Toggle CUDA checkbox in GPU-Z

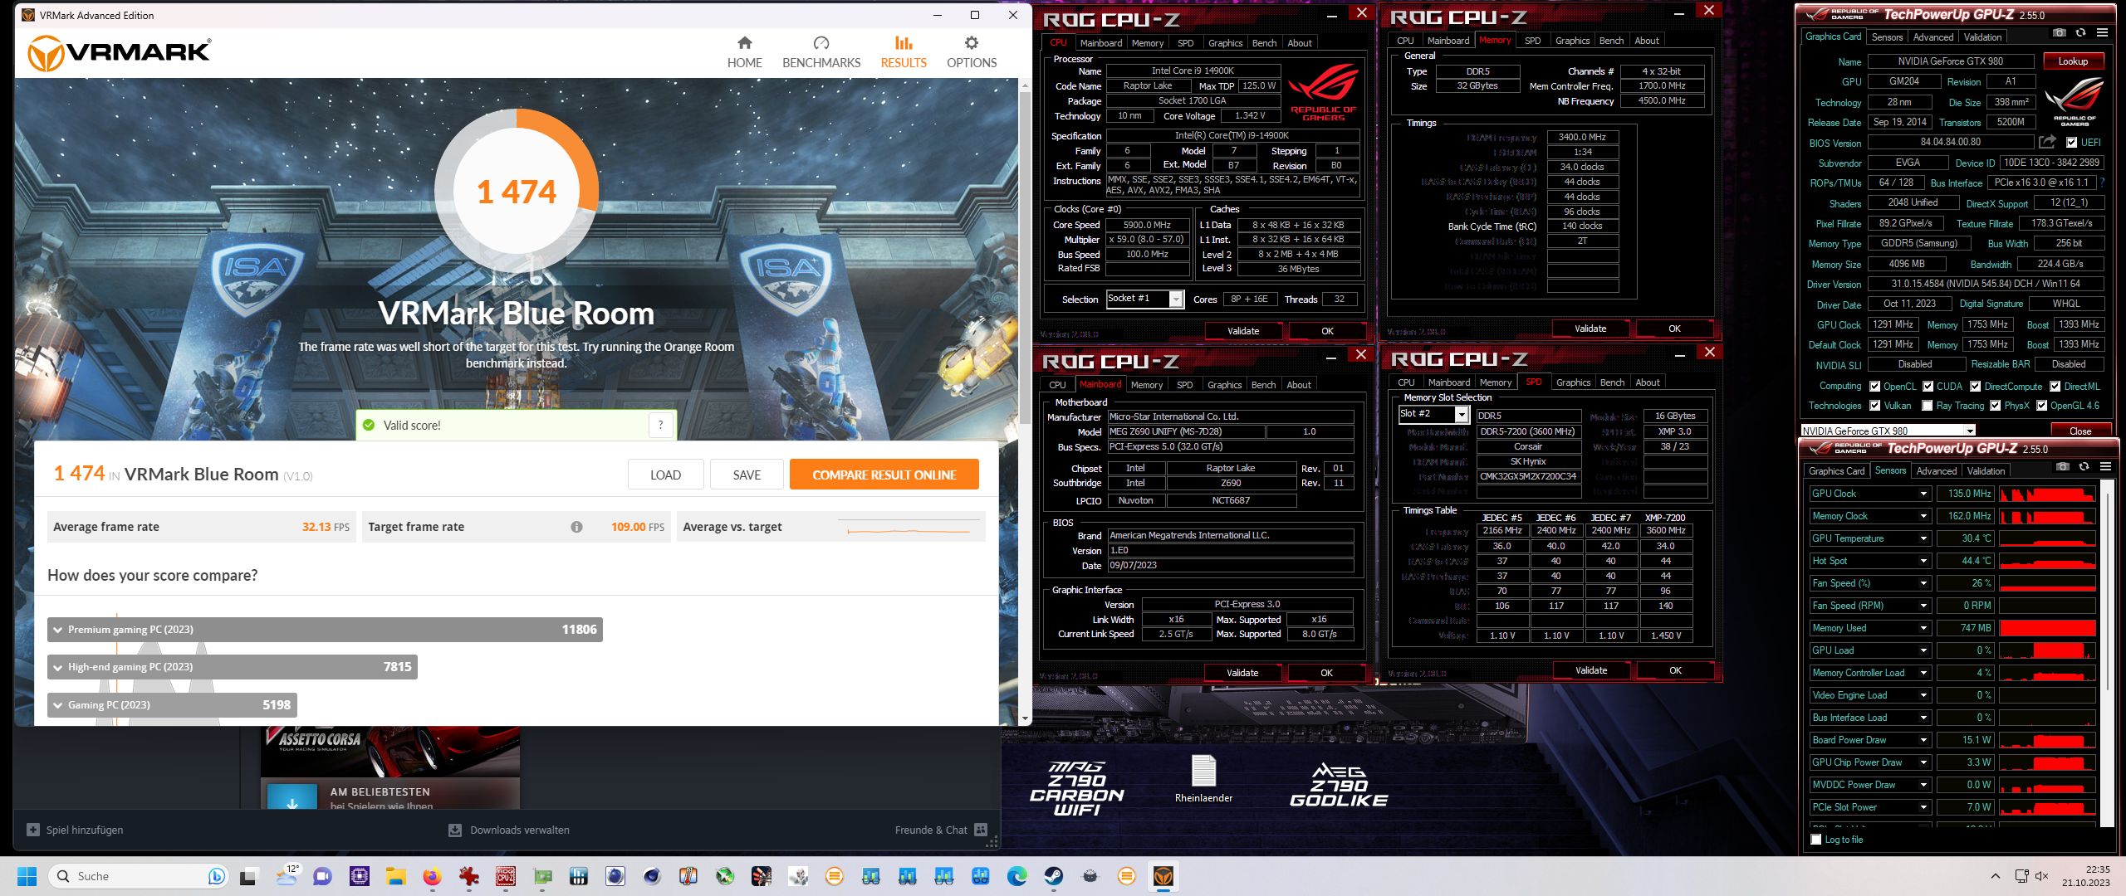[1928, 386]
